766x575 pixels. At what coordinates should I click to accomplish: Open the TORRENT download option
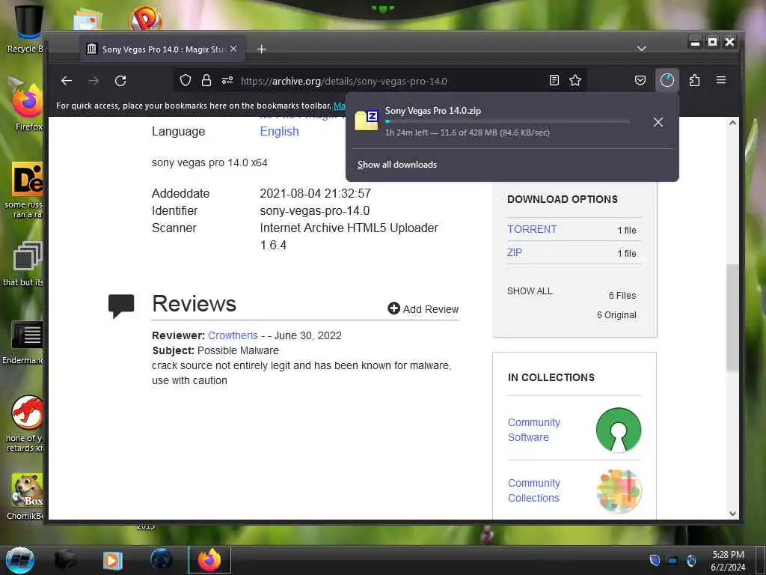point(532,229)
